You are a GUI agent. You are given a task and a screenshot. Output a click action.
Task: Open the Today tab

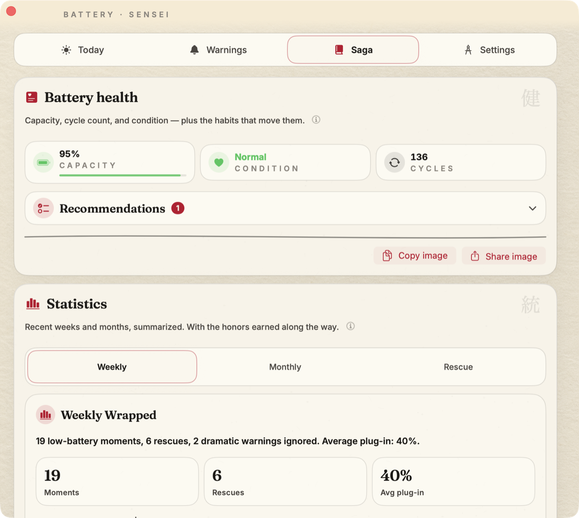click(83, 50)
